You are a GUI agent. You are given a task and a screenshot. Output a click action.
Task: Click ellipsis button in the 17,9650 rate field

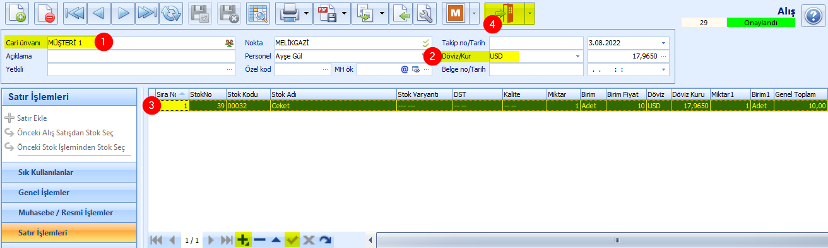pyautogui.click(x=663, y=56)
